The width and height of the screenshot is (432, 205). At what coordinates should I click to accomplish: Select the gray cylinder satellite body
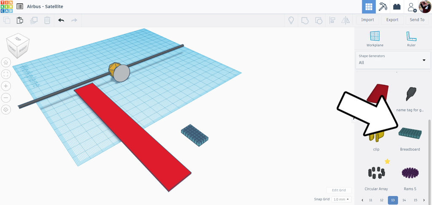(121, 73)
